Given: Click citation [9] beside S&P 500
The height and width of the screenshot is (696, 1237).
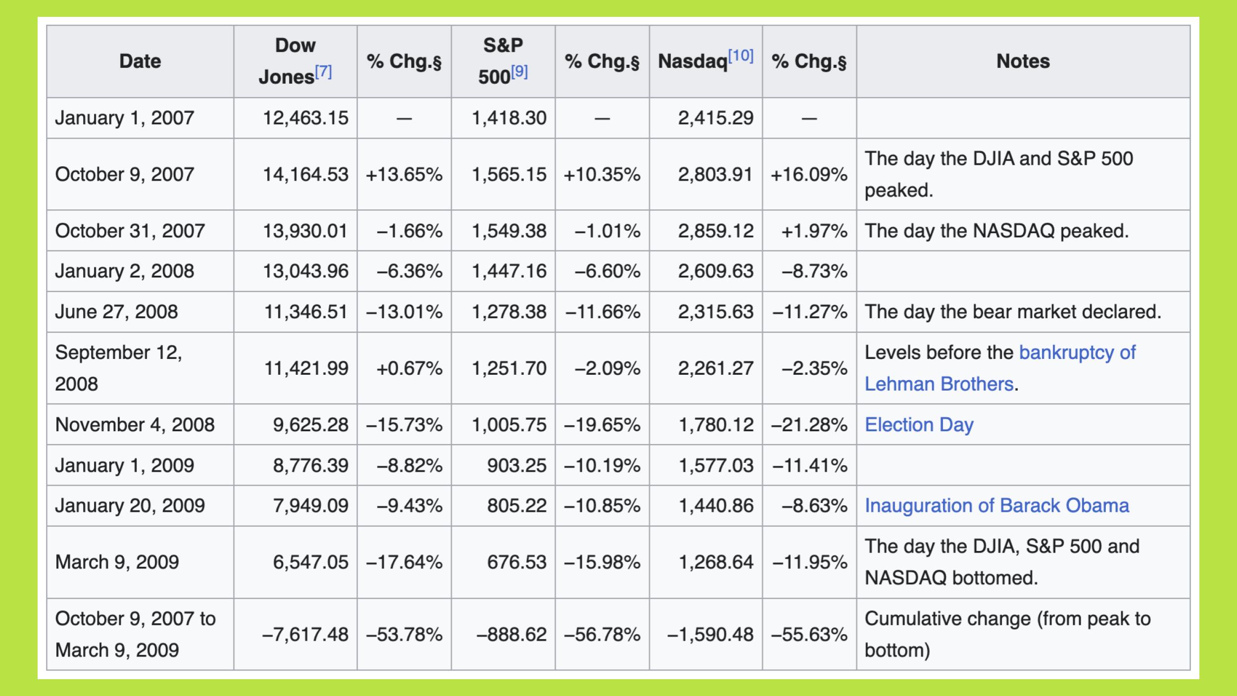Looking at the screenshot, I should pyautogui.click(x=519, y=72).
